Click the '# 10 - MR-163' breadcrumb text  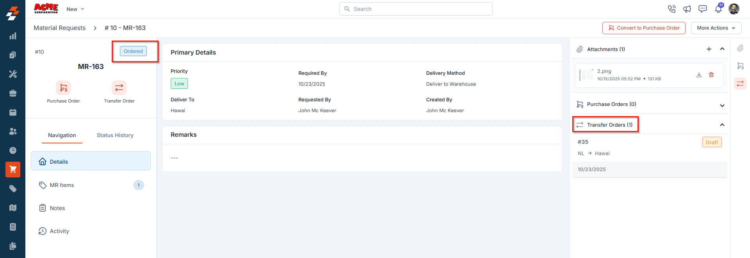pyautogui.click(x=125, y=28)
